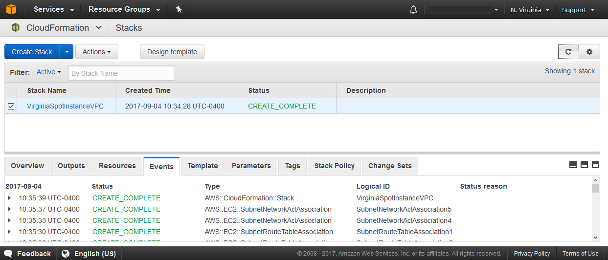Open the Actions dropdown
The height and width of the screenshot is (260, 608).
97,52
